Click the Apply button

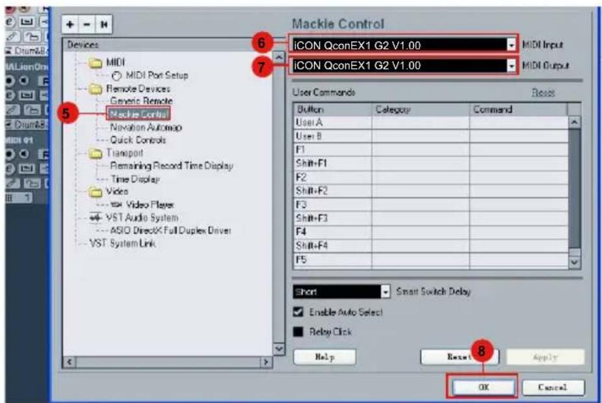click(x=545, y=357)
